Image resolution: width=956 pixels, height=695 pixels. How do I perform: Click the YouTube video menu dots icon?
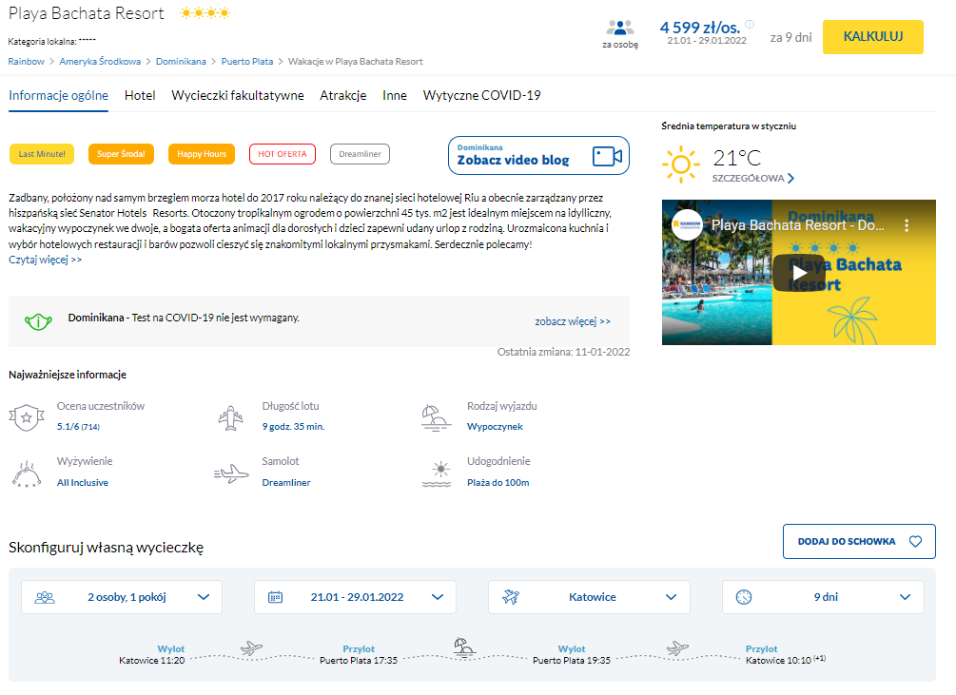pyautogui.click(x=907, y=226)
